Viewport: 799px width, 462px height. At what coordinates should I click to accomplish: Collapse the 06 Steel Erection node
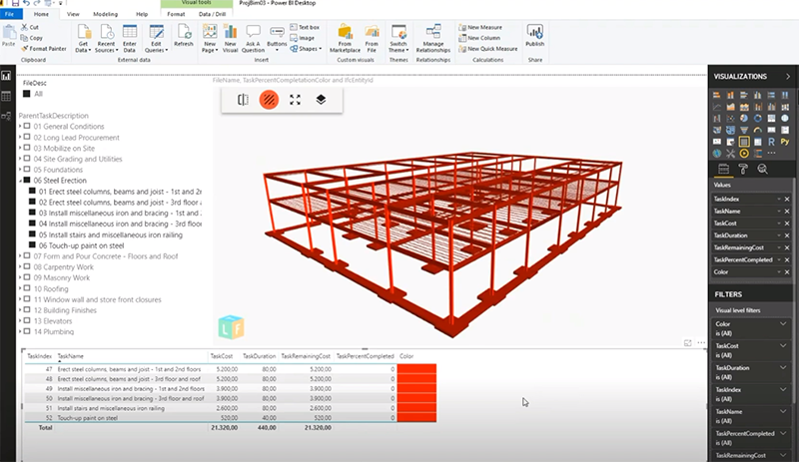point(21,181)
